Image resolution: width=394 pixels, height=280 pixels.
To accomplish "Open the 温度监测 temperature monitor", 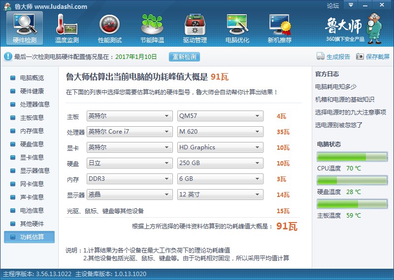I will (67, 28).
